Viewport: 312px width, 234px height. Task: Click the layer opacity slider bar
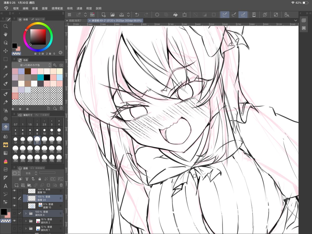[47, 173]
